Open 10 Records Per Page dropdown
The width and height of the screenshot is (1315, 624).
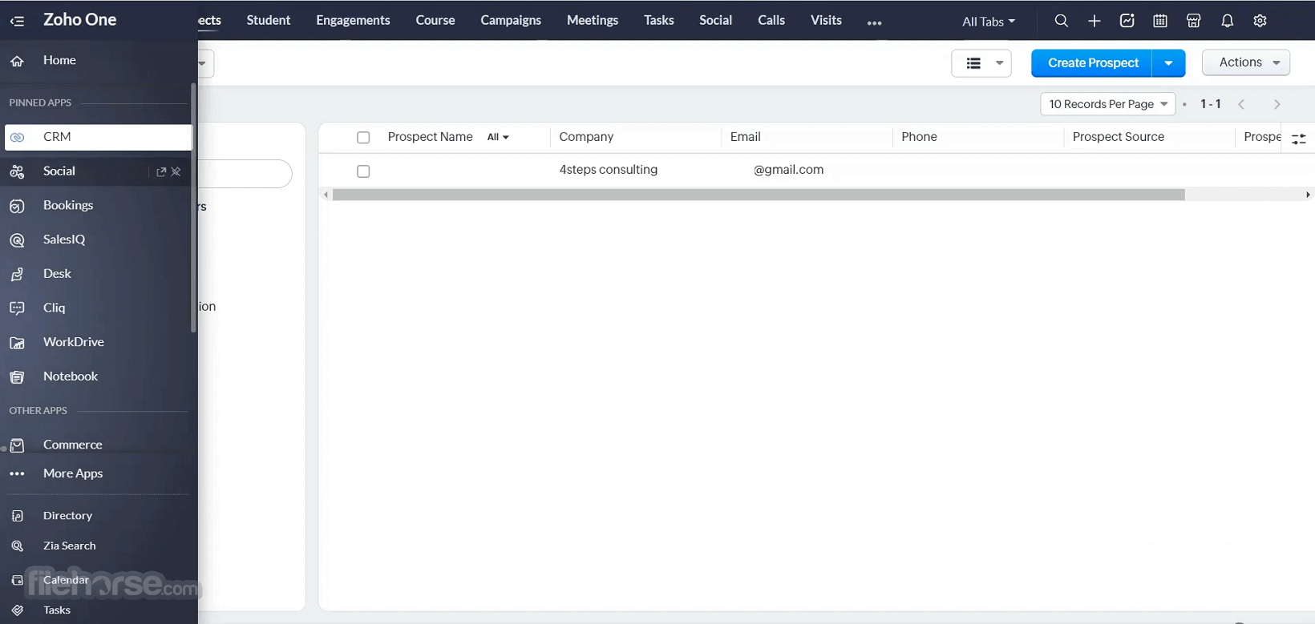(x=1108, y=104)
